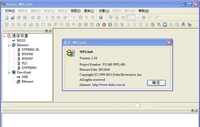Screen dimensions: 200x127
Task: Close the bottom output panel
Action: 196,110
